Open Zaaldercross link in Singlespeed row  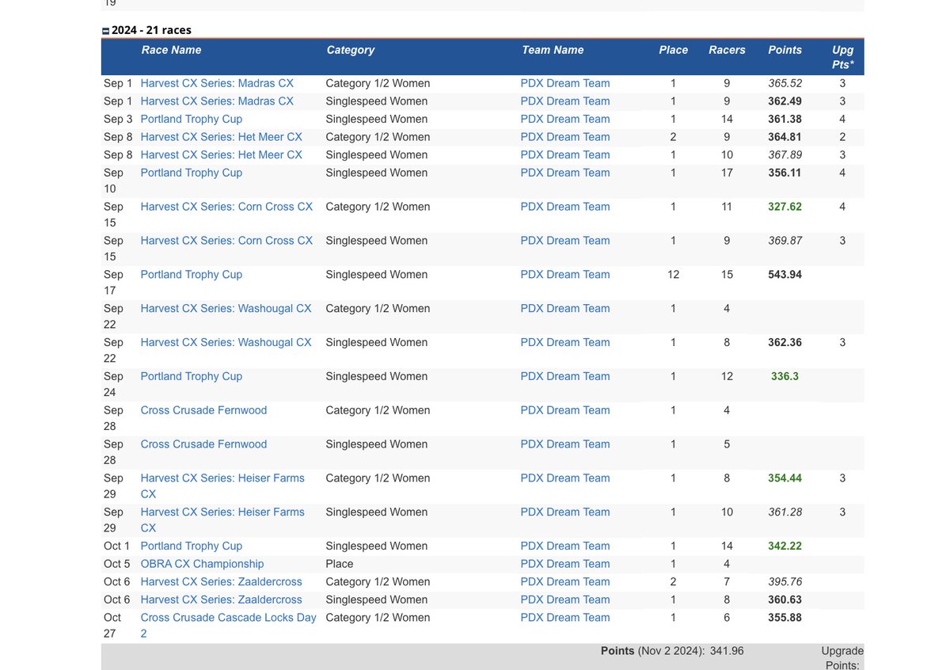[x=222, y=600]
